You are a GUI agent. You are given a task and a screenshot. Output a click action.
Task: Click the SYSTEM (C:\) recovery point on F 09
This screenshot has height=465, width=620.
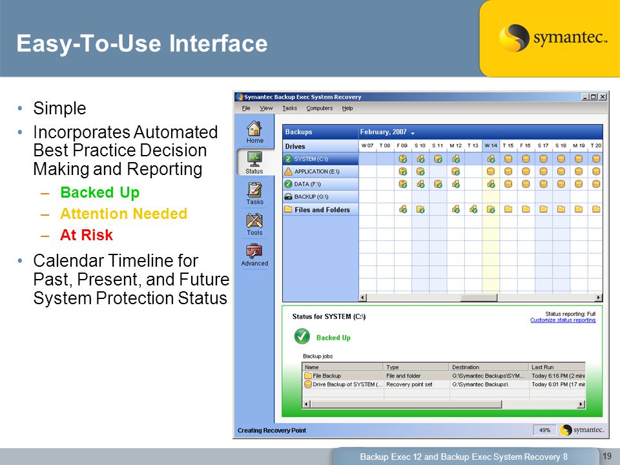[402, 159]
